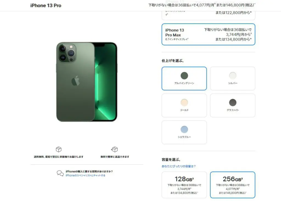Click the free returns box icon
This screenshot has height=201, width=281.
(114, 149)
